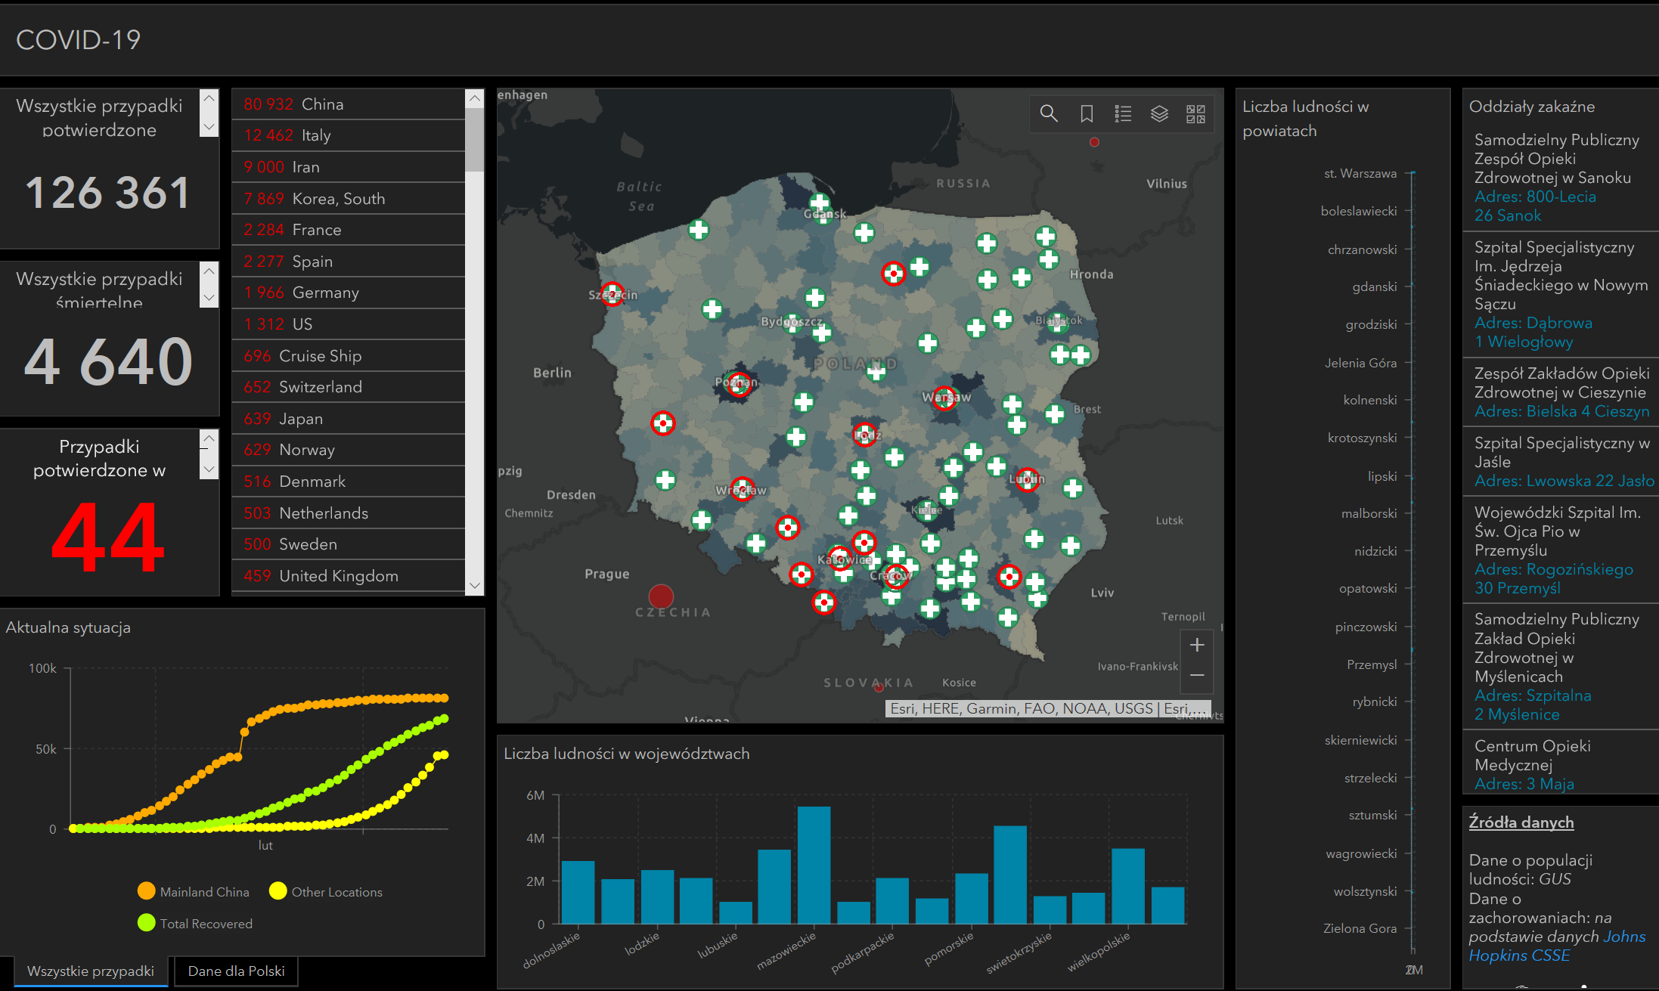Open map bookmarks

point(1086,113)
